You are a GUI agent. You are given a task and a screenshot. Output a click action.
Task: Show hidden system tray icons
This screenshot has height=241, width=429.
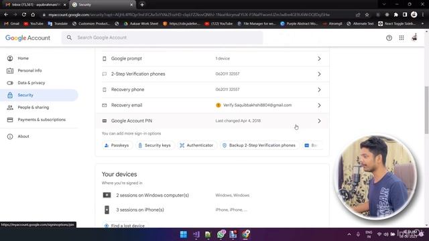tap(349, 234)
